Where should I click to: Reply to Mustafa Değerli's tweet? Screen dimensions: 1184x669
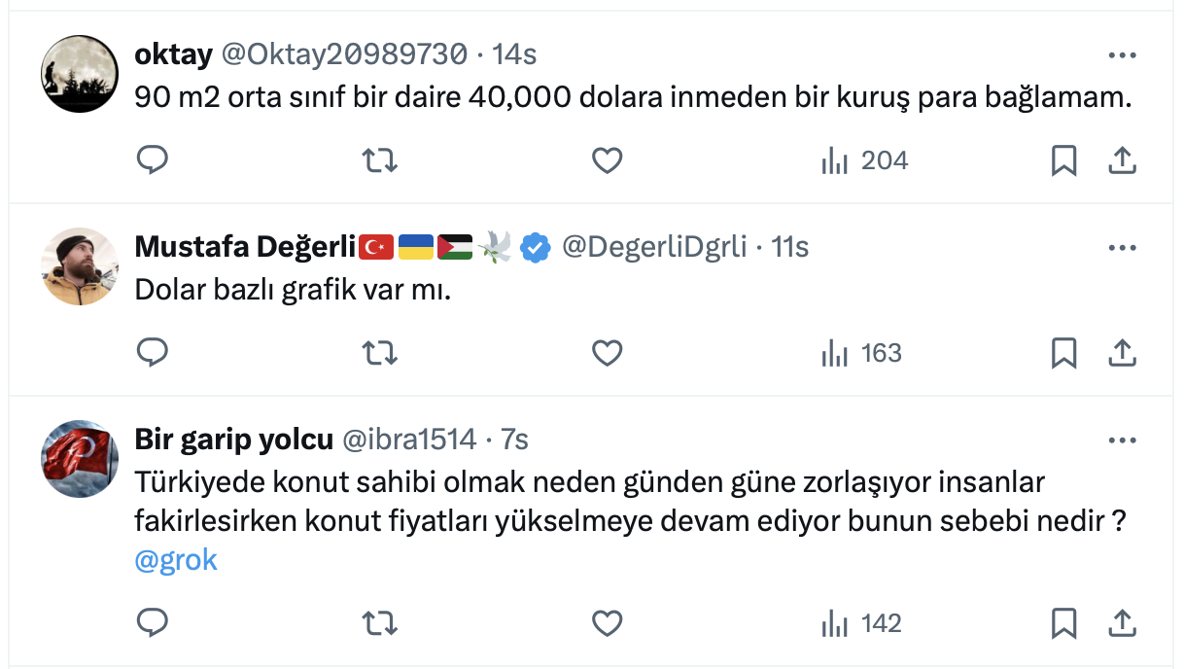(153, 352)
